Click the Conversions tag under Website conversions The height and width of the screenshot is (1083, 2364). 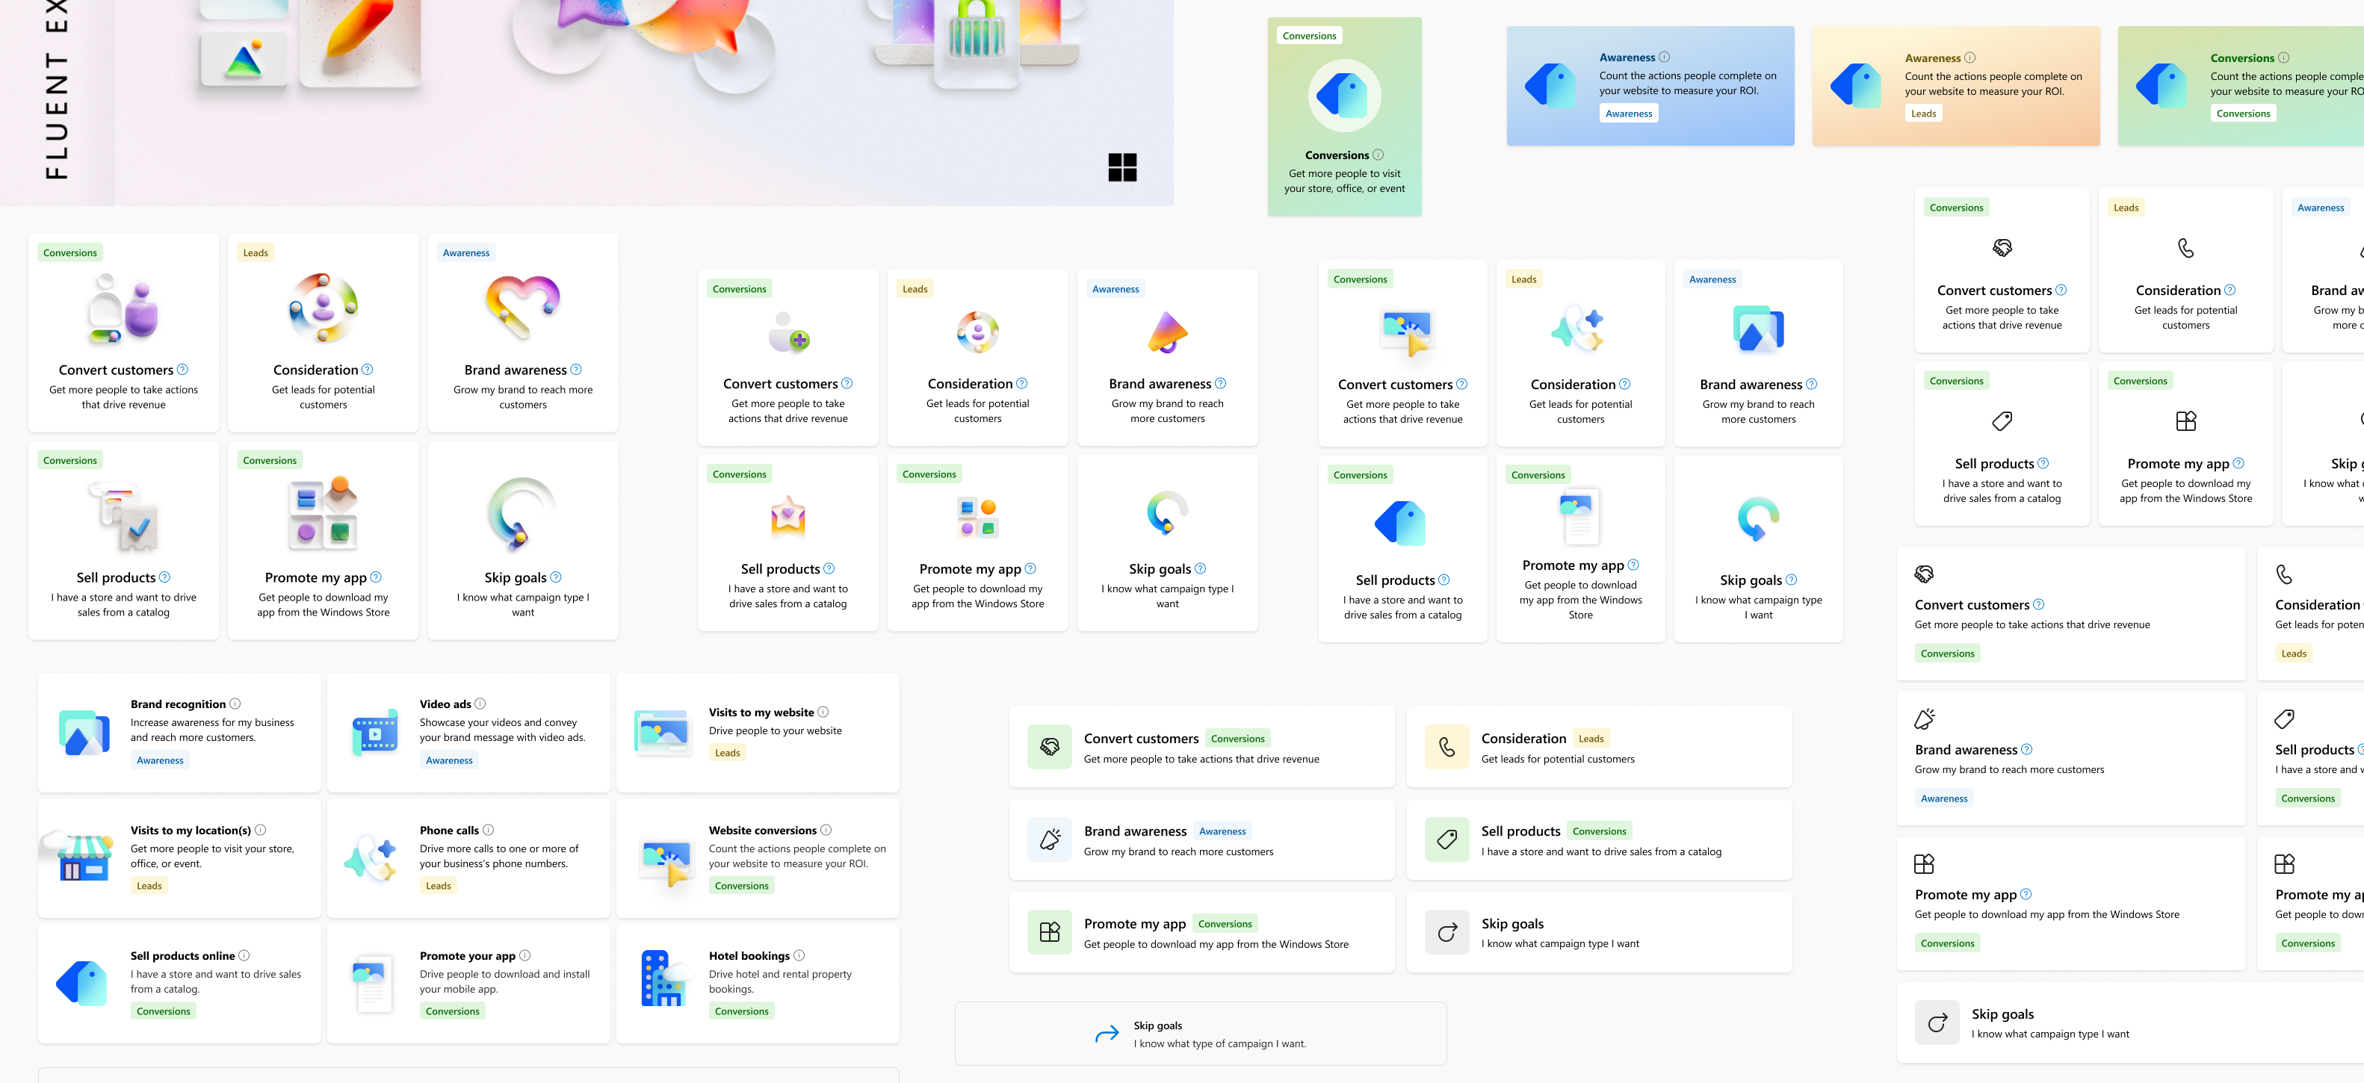[x=741, y=886]
